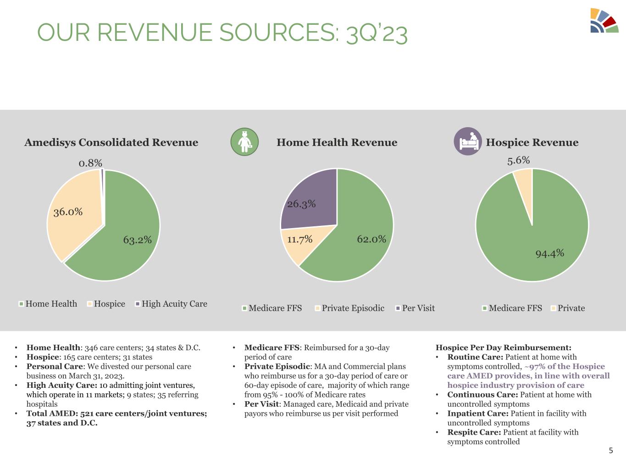Select the Amedisys Consolidated Revenue chart title
This screenshot has width=626, height=470.
[111, 142]
